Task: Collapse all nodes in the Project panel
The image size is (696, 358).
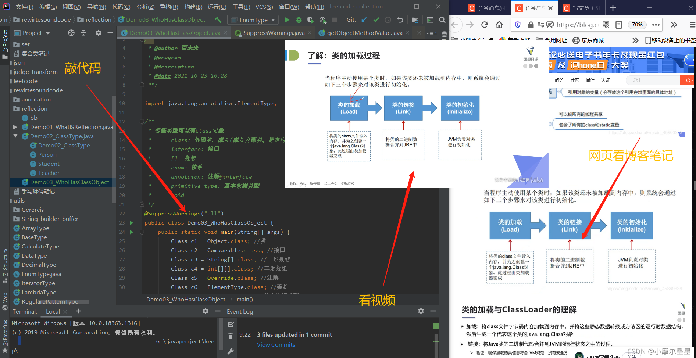Action: 83,33
